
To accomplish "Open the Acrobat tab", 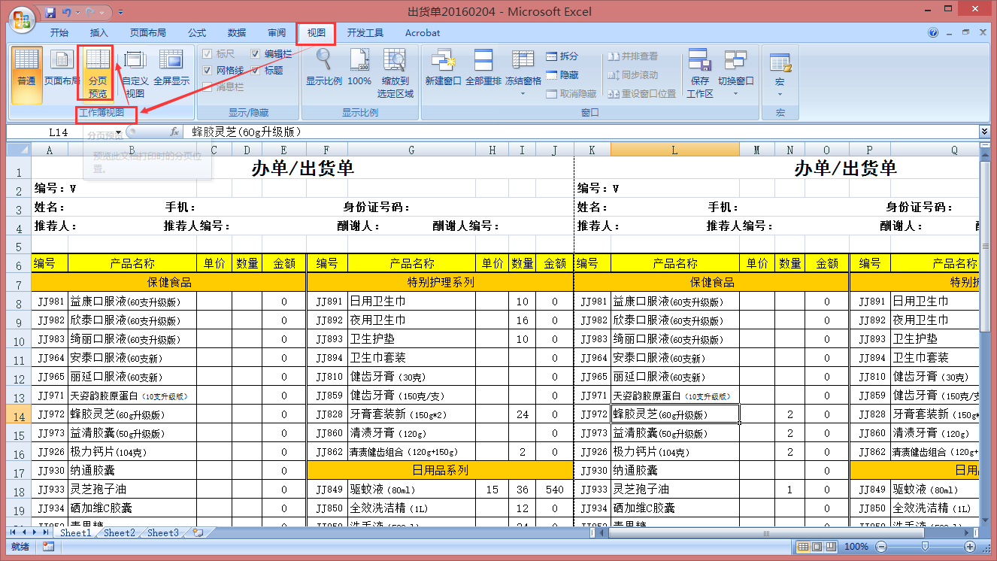I will 423,33.
